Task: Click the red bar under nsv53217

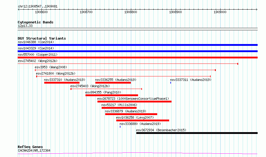Action: coord(119,108)
